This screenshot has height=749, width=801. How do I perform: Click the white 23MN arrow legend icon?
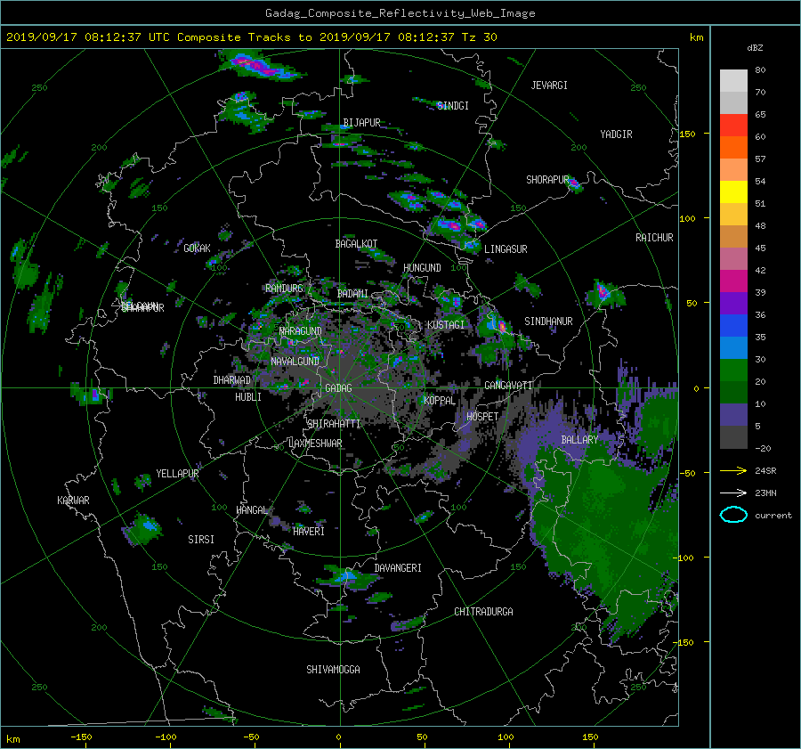[x=733, y=493]
